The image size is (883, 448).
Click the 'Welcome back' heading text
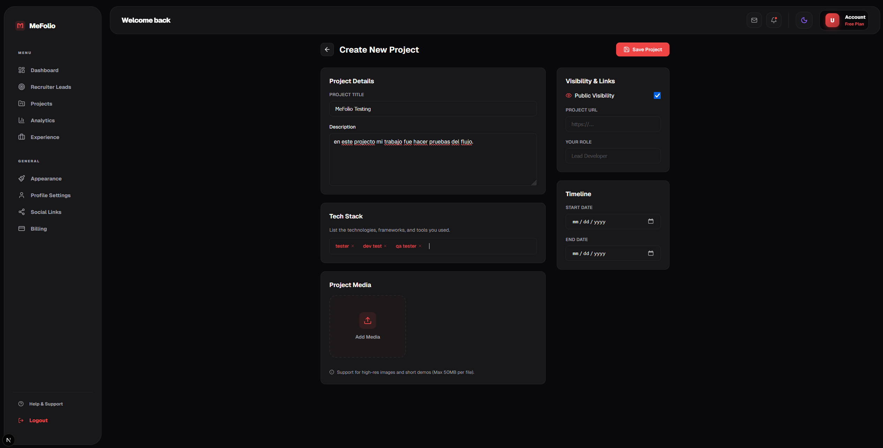pyautogui.click(x=146, y=20)
